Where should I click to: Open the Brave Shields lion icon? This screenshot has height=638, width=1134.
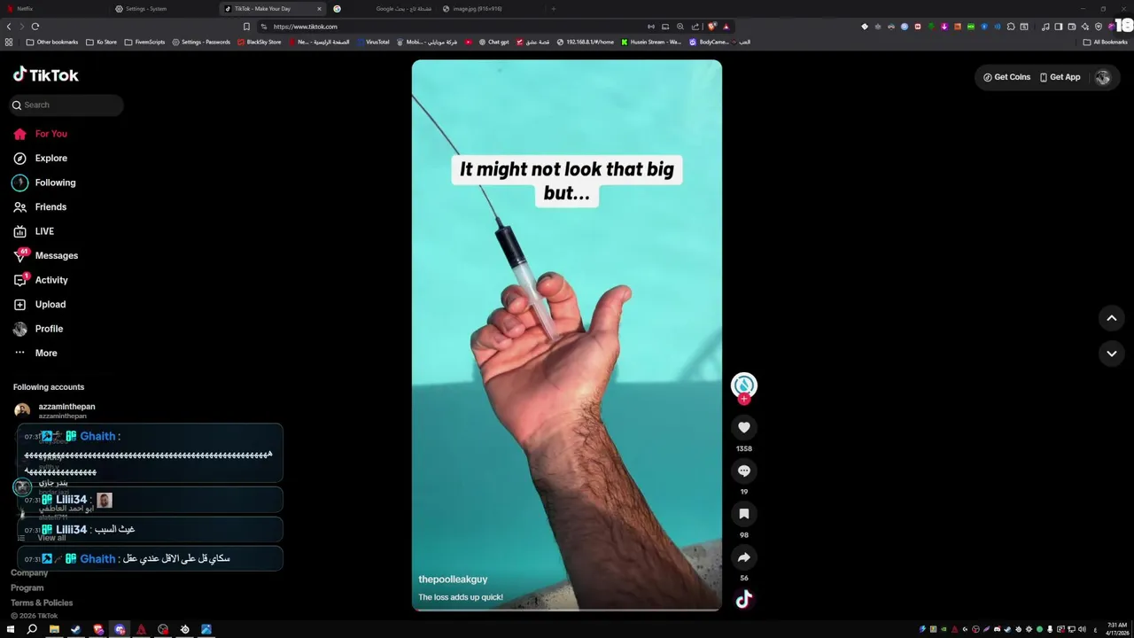click(712, 27)
